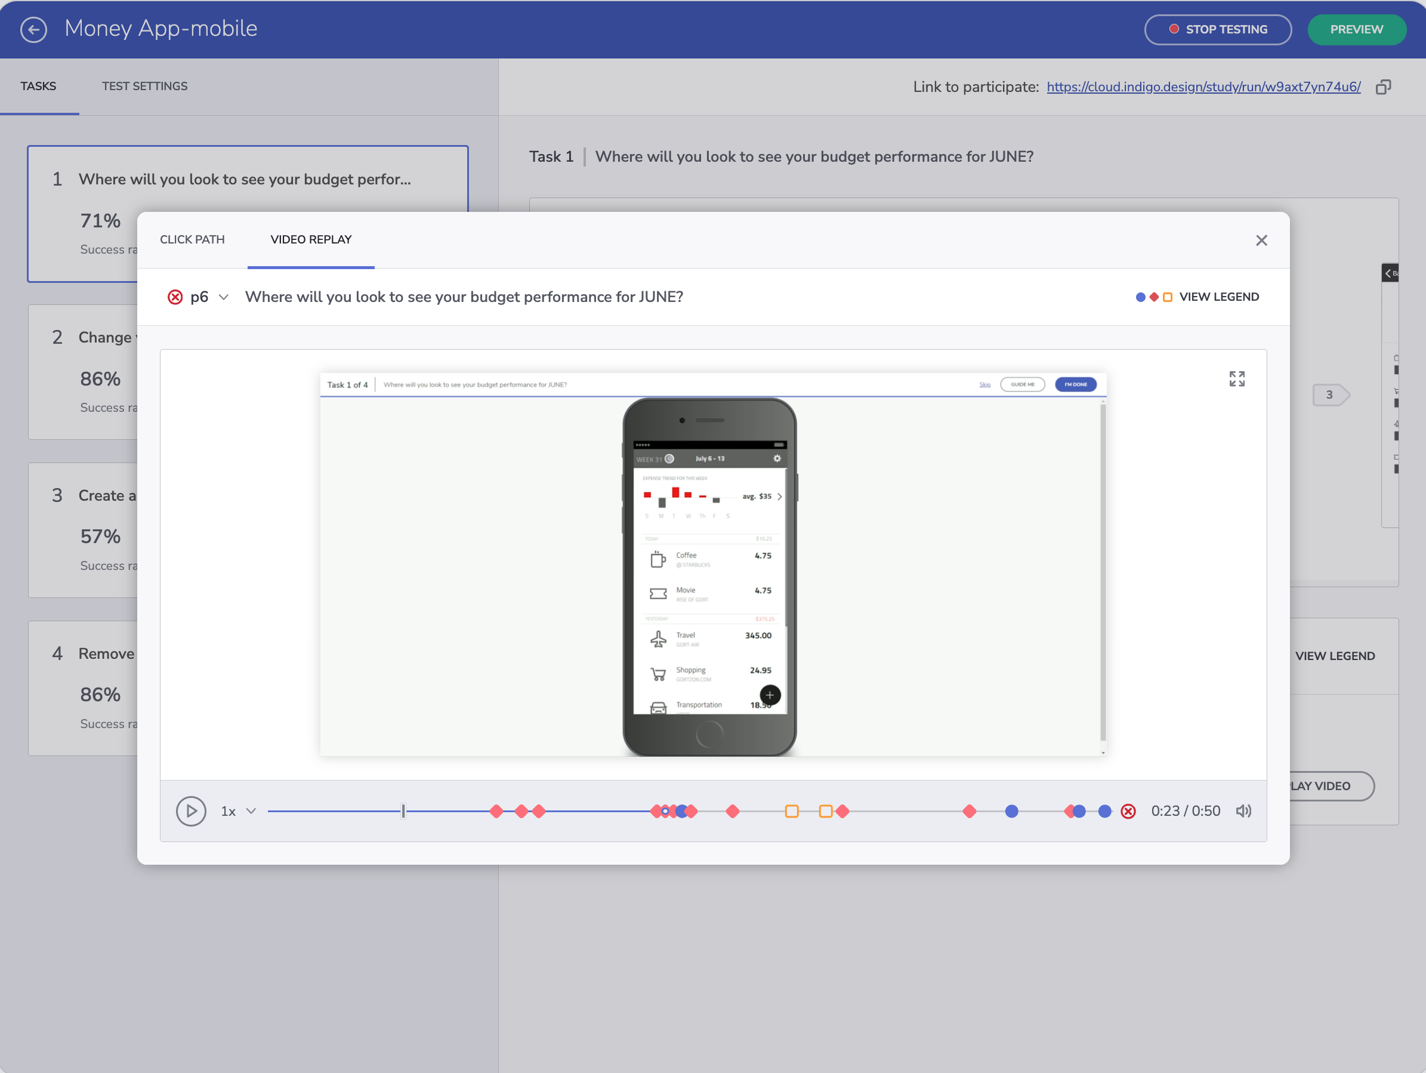Click the Coffee 4.75 expense row
Screen dimensions: 1426x1073
pos(710,559)
